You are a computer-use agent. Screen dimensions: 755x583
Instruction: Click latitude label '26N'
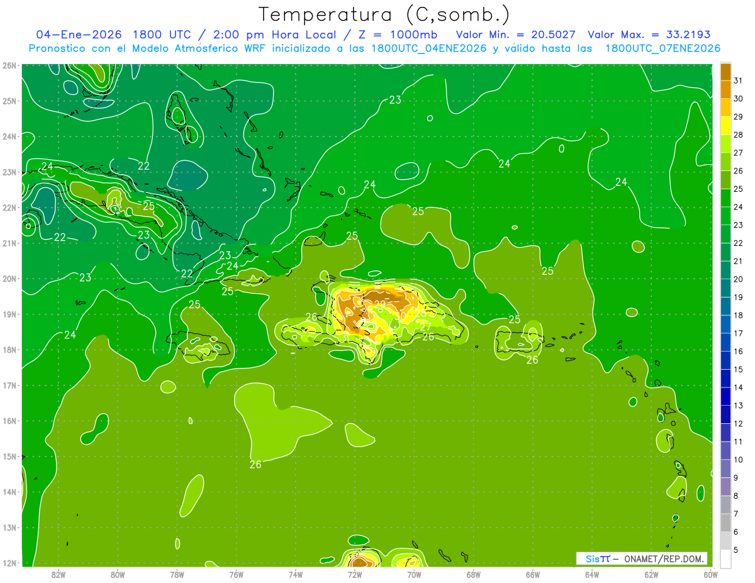click(9, 65)
